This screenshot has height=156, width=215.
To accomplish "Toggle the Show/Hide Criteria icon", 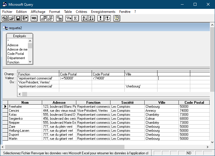I will pyautogui.click(x=50, y=18).
